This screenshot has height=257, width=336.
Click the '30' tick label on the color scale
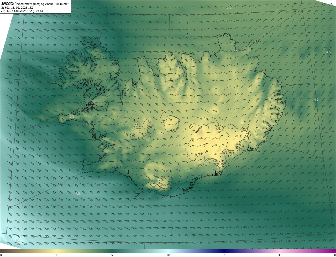coord(280,255)
